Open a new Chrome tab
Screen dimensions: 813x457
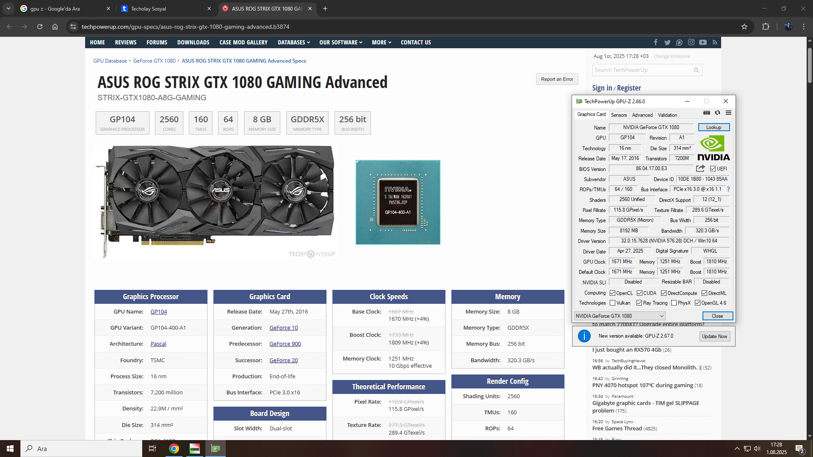coord(325,8)
